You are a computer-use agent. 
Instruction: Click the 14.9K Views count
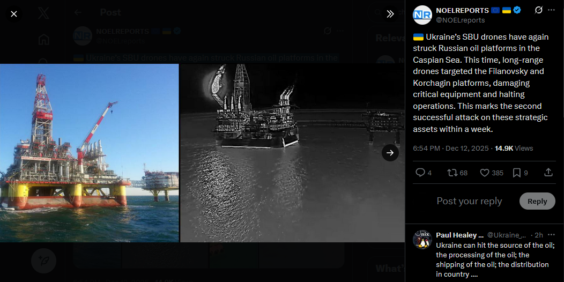514,148
